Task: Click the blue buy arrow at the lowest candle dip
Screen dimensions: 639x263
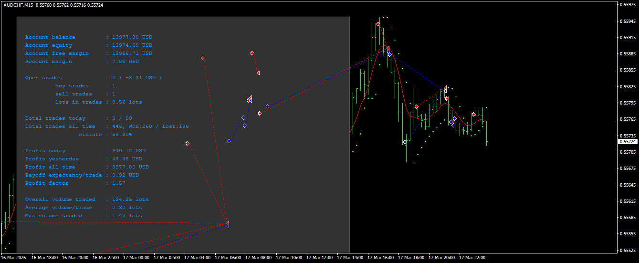Action: pos(405,142)
